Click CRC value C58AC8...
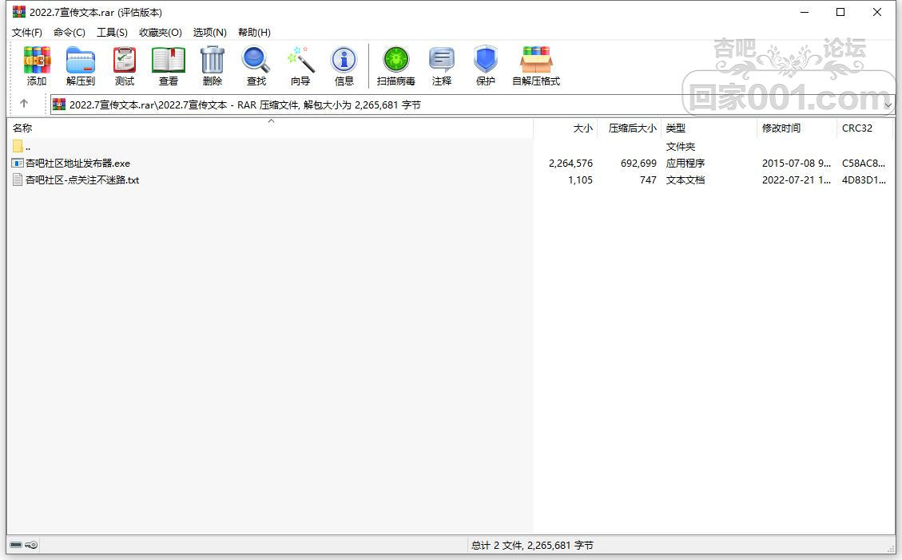This screenshot has width=902, height=560. click(864, 163)
